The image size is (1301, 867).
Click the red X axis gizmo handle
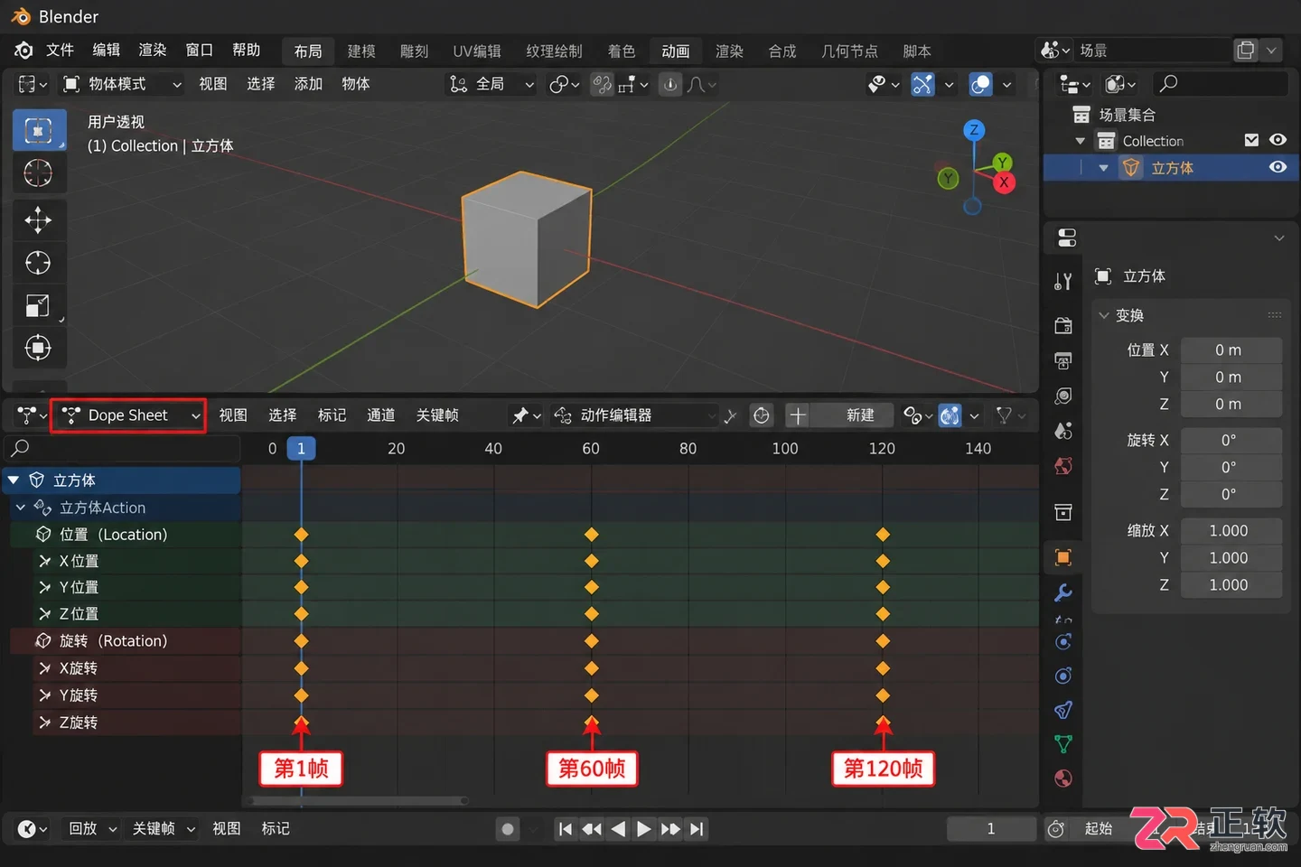[x=1004, y=182]
